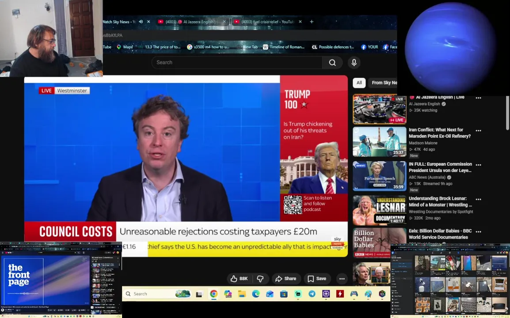Screen dimensions: 510x318
Task: Open the New Tab bookmark
Action: (248, 47)
